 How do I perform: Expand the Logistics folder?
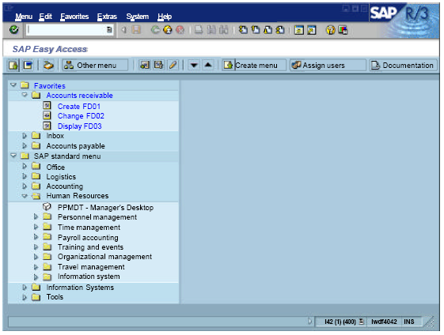click(x=25, y=176)
